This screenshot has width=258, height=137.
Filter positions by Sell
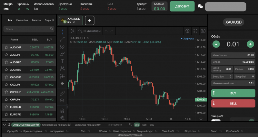144,125
